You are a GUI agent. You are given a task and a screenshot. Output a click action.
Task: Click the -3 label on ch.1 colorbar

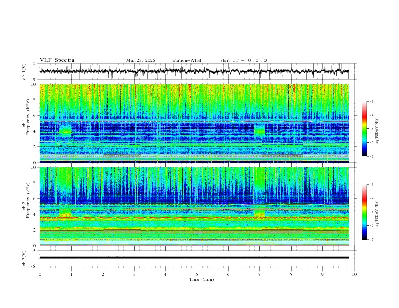point(372,101)
